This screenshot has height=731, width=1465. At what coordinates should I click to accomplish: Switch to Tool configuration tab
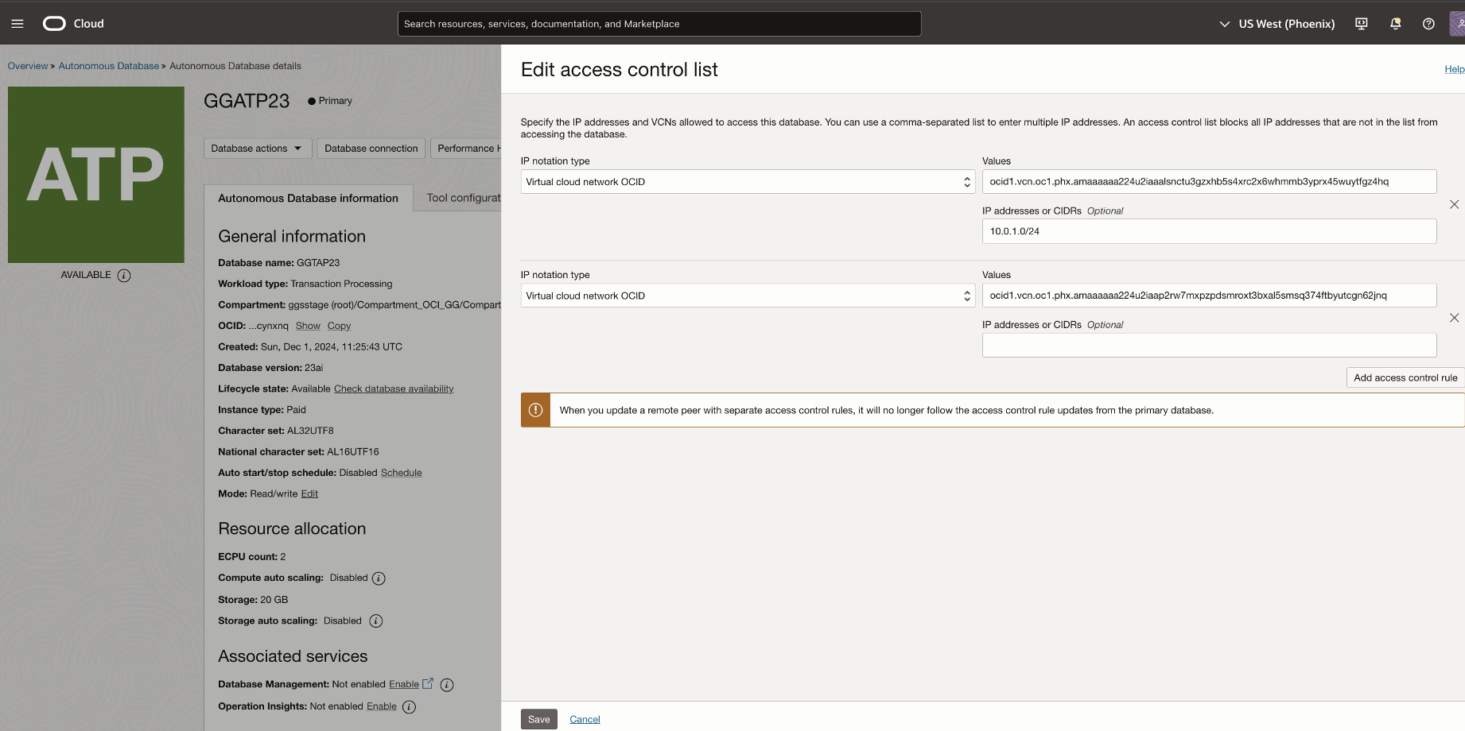coord(463,199)
